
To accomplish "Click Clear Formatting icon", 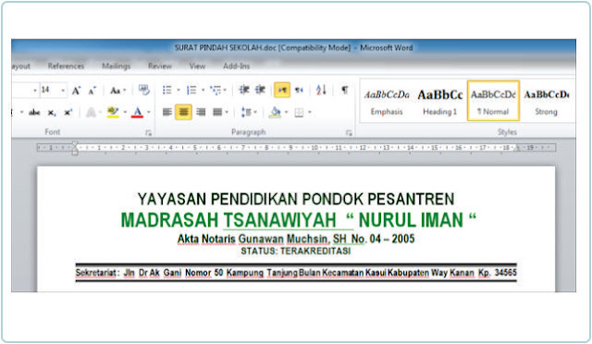I will (144, 90).
